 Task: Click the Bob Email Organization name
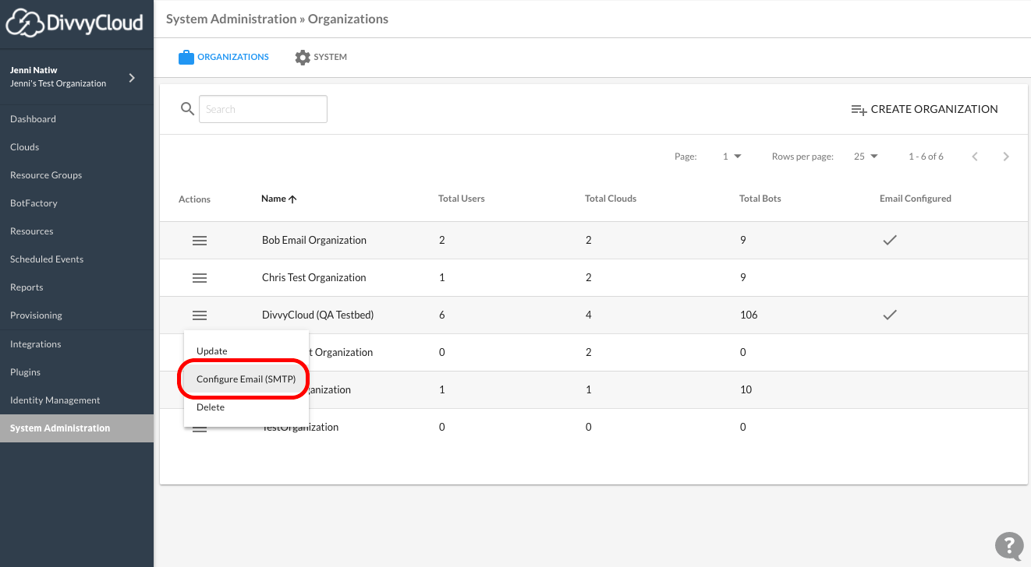[x=314, y=241]
